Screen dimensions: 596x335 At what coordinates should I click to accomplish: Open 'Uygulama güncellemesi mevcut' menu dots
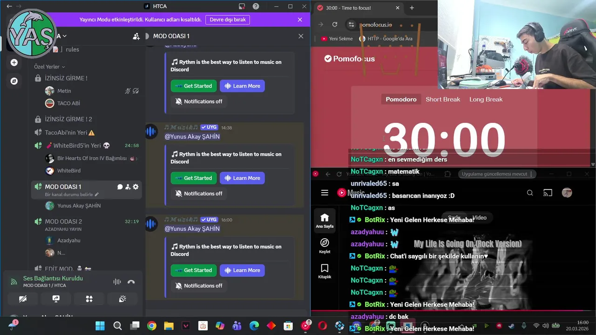tap(531, 174)
